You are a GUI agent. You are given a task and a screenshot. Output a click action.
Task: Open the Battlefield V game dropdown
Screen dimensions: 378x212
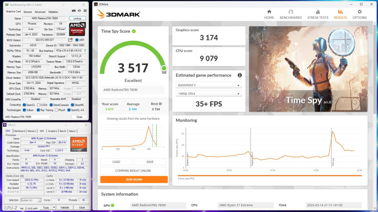tap(209, 85)
